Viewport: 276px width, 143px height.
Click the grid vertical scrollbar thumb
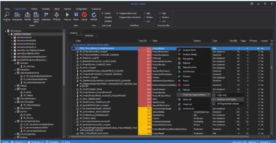pos(272,68)
